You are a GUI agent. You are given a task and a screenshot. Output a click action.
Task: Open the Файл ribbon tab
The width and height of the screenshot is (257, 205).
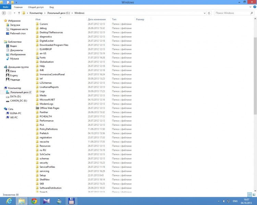coord(5,7)
